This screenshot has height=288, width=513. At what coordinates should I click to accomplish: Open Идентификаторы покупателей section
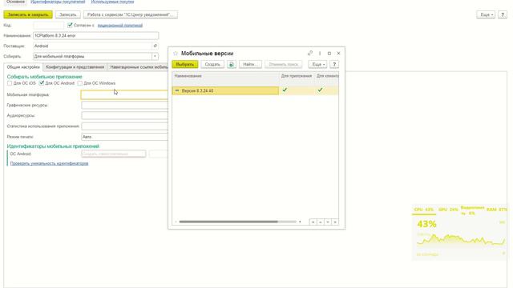[x=58, y=2]
